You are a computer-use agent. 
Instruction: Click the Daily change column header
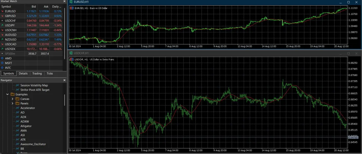(56, 6)
